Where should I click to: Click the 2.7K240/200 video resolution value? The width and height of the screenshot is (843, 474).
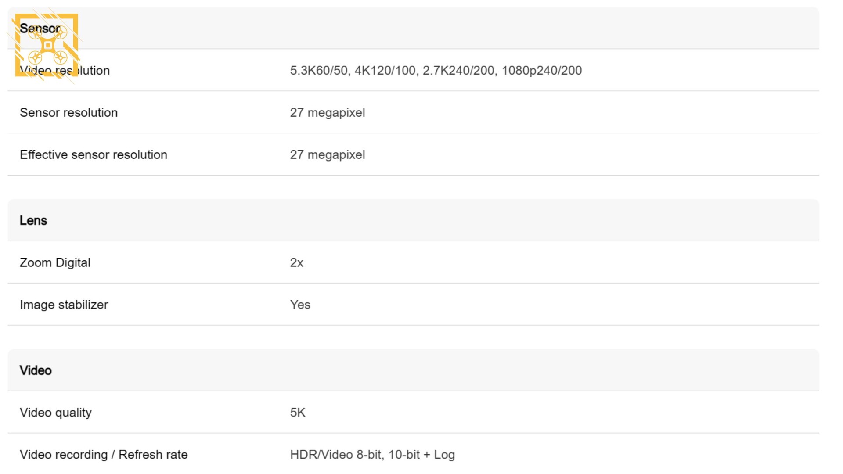[458, 71]
